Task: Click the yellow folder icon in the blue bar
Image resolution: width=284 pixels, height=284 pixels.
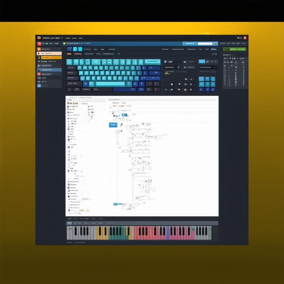Action: (x=64, y=44)
